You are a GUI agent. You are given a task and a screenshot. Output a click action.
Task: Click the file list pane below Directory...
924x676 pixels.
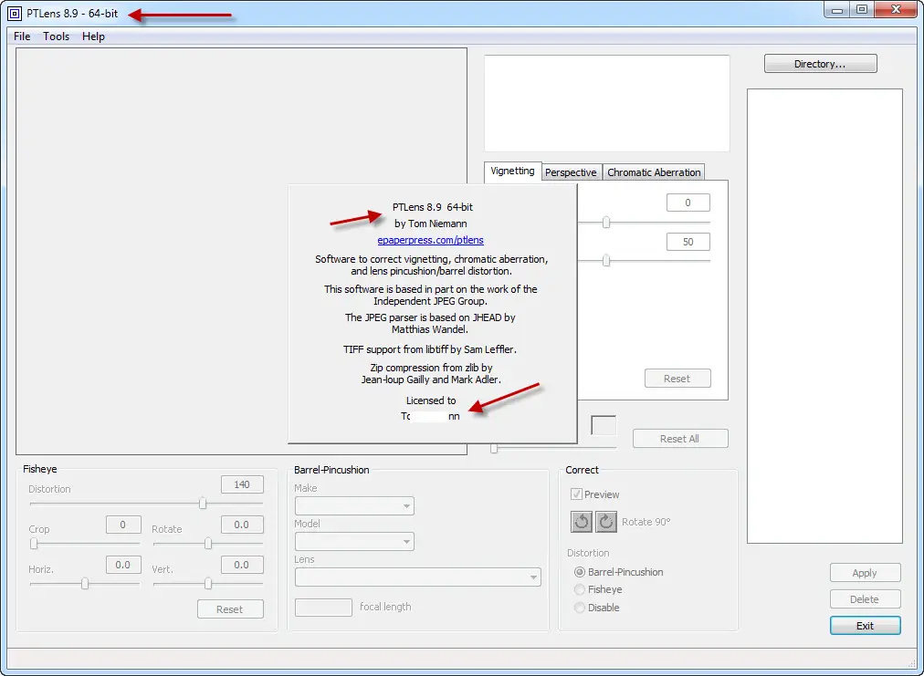tap(825, 317)
